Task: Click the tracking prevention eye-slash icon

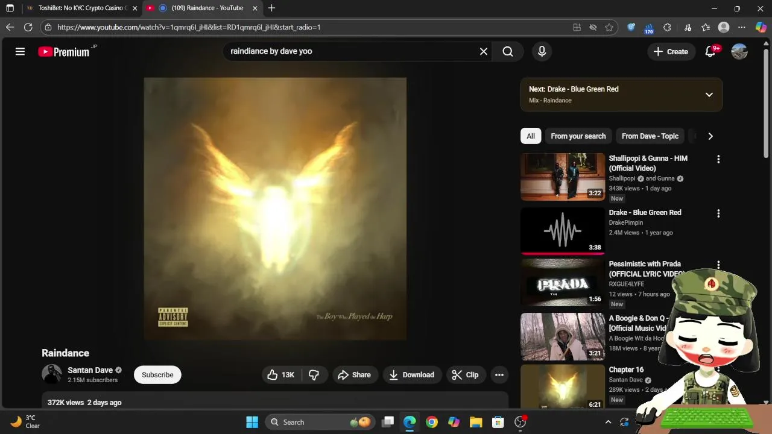Action: click(x=593, y=27)
